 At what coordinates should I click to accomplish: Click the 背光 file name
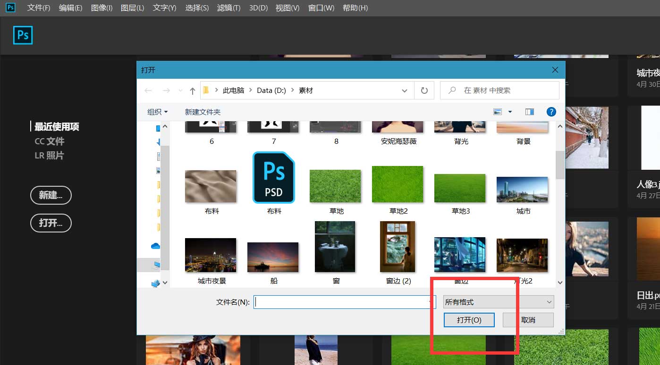461,141
